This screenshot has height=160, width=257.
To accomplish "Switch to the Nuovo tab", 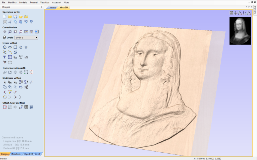I will 53,8.
